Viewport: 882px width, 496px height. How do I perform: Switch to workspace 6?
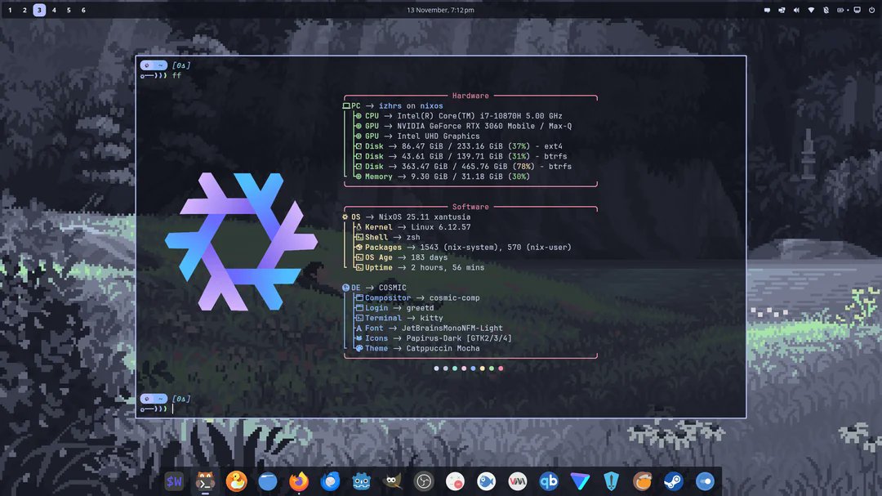click(83, 10)
